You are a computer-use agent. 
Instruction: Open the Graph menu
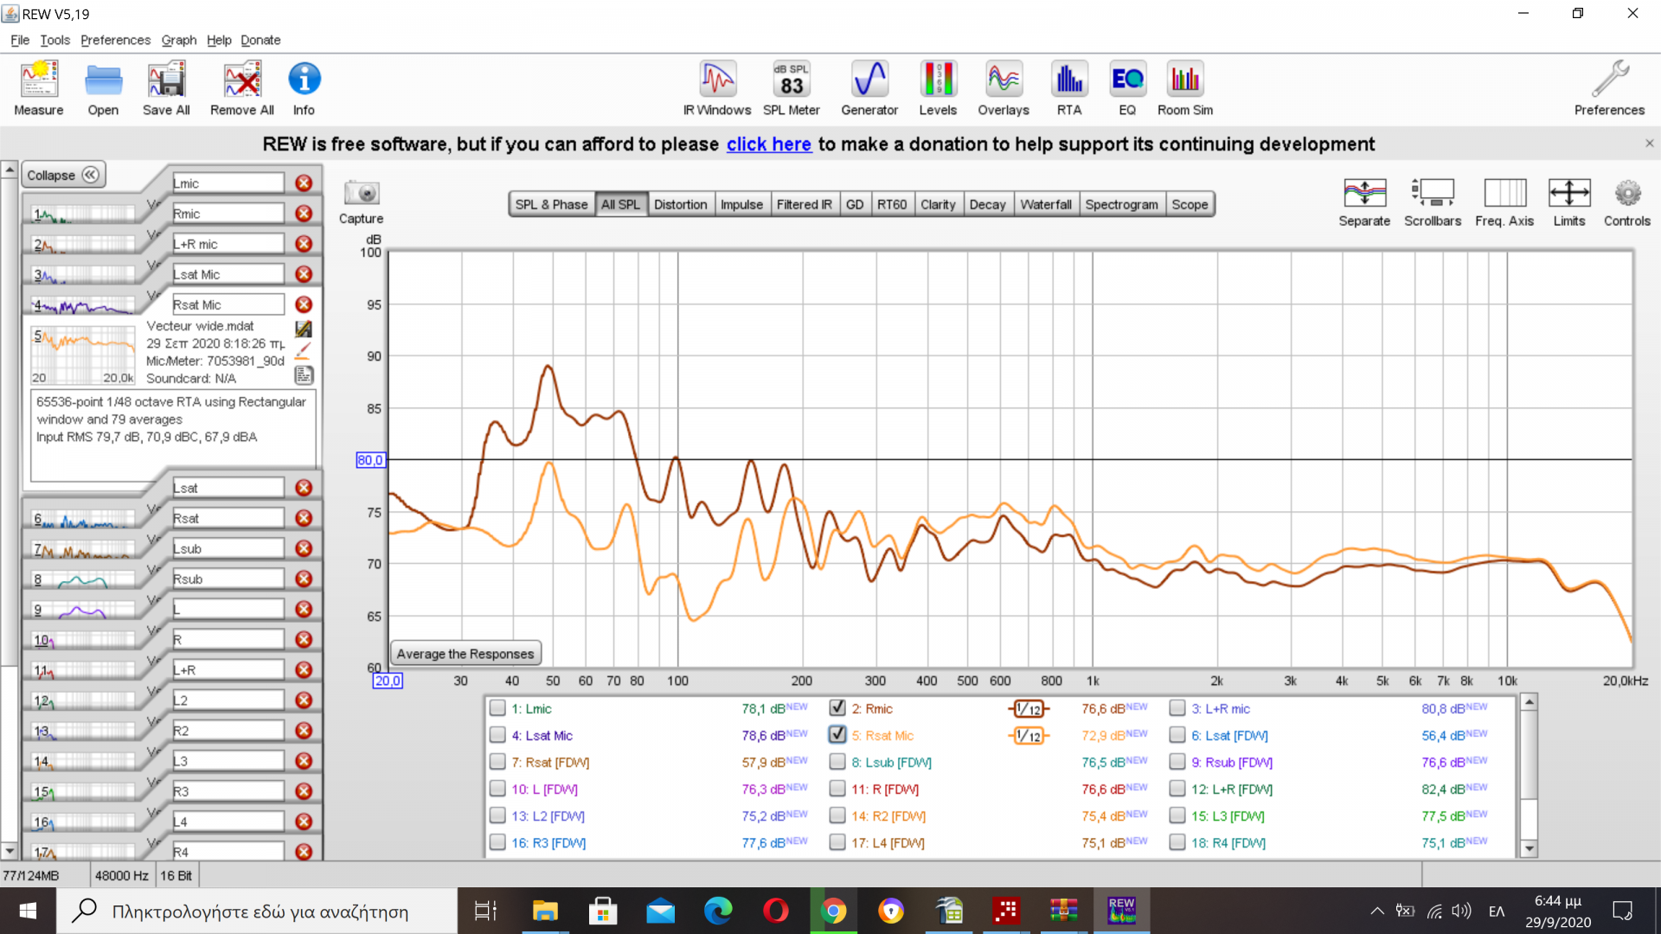click(x=178, y=40)
